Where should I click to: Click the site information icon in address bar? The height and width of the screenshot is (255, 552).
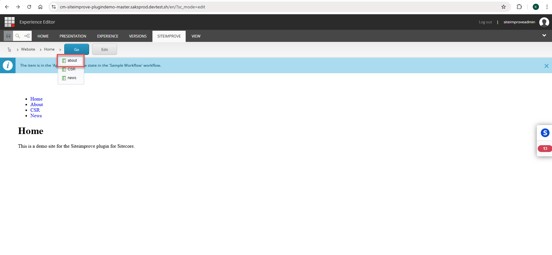[54, 7]
